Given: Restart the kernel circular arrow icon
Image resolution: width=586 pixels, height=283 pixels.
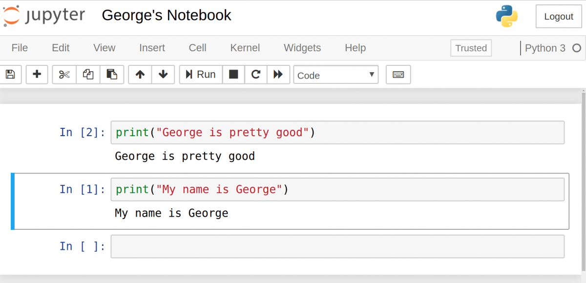Looking at the screenshot, I should [255, 75].
